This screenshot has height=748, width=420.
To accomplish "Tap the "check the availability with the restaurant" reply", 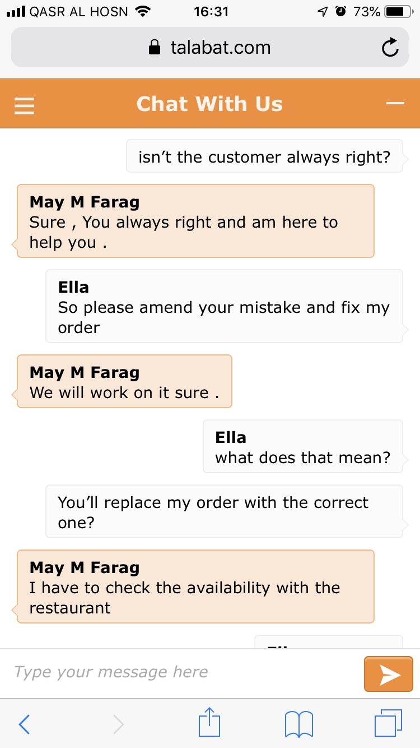I will (195, 587).
